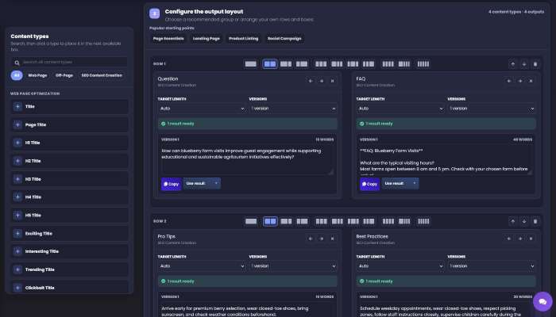The width and height of the screenshot is (556, 317).
Task: Add the H4 Title content type
Action: [70, 197]
